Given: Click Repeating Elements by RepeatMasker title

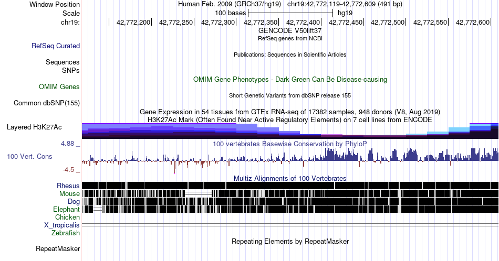Looking at the screenshot, I should point(290,241).
